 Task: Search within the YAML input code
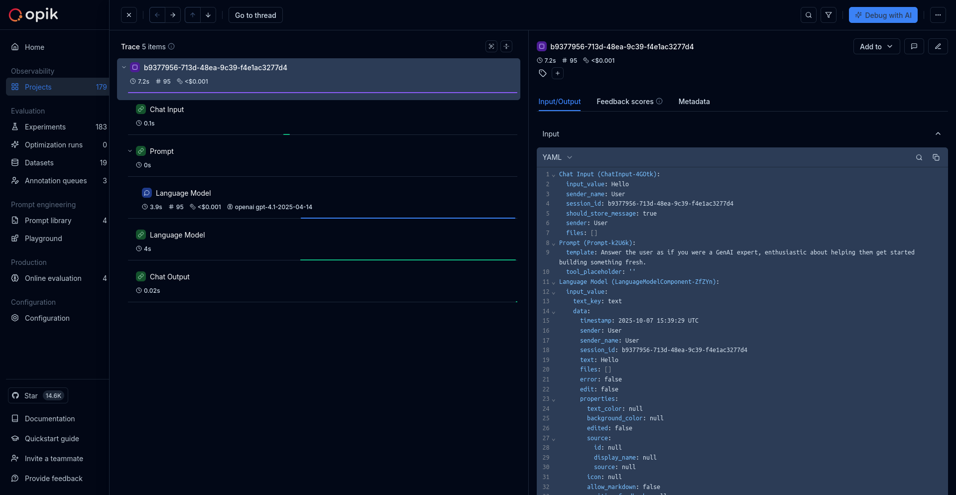pos(919,157)
